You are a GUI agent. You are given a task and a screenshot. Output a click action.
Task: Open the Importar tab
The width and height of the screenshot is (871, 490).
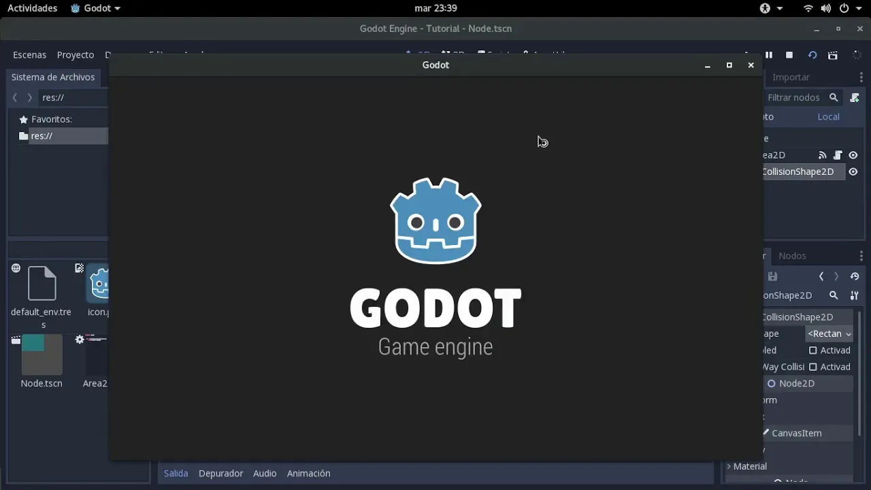tap(791, 78)
